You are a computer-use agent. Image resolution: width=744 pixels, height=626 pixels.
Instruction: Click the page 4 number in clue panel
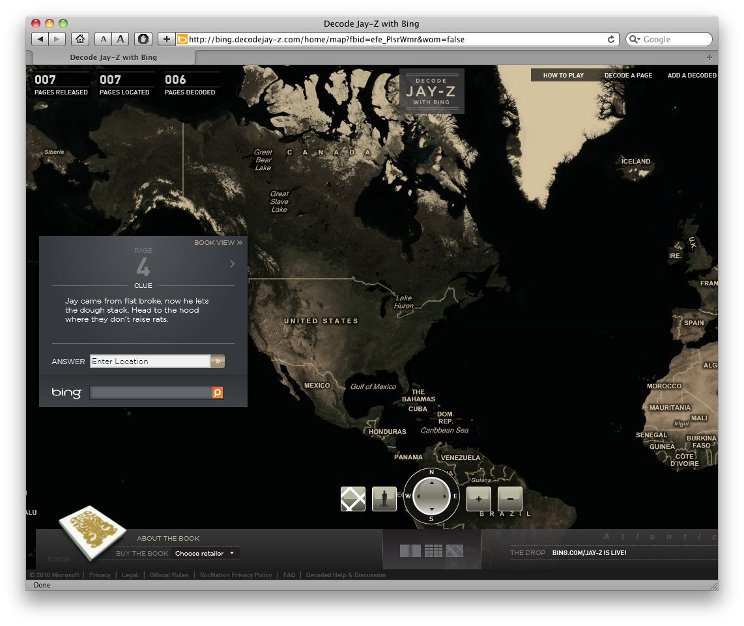[143, 266]
